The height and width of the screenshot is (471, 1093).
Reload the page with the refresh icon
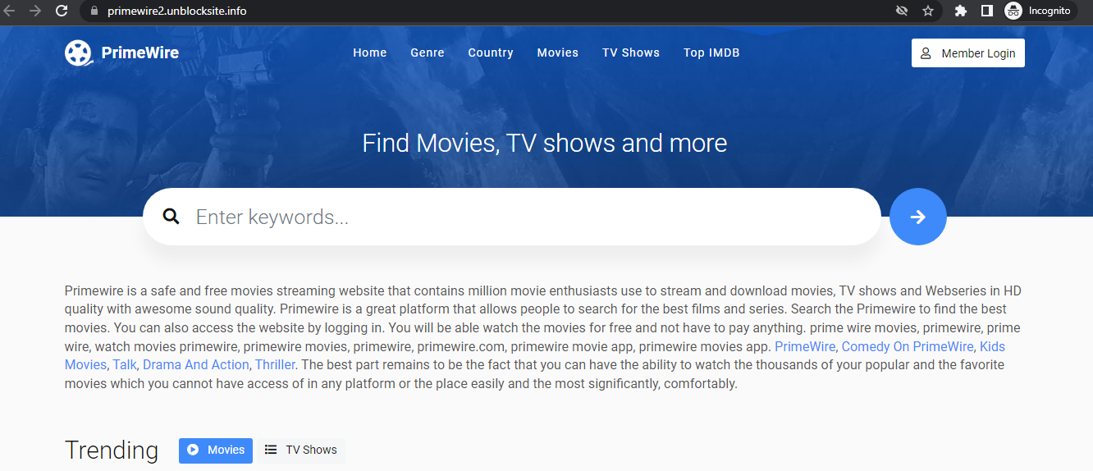pos(62,11)
